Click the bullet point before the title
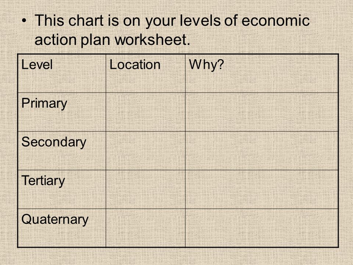This screenshot has height=265, width=353. (x=24, y=21)
